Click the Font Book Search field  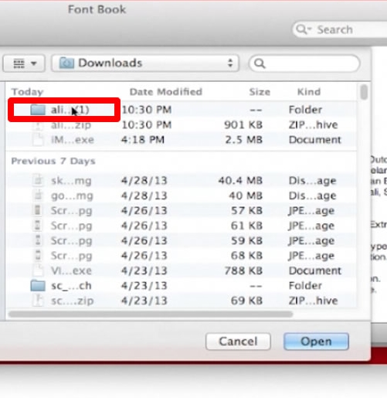[x=340, y=29]
